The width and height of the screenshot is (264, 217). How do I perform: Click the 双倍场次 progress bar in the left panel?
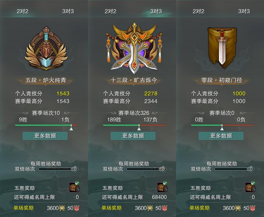56,169
